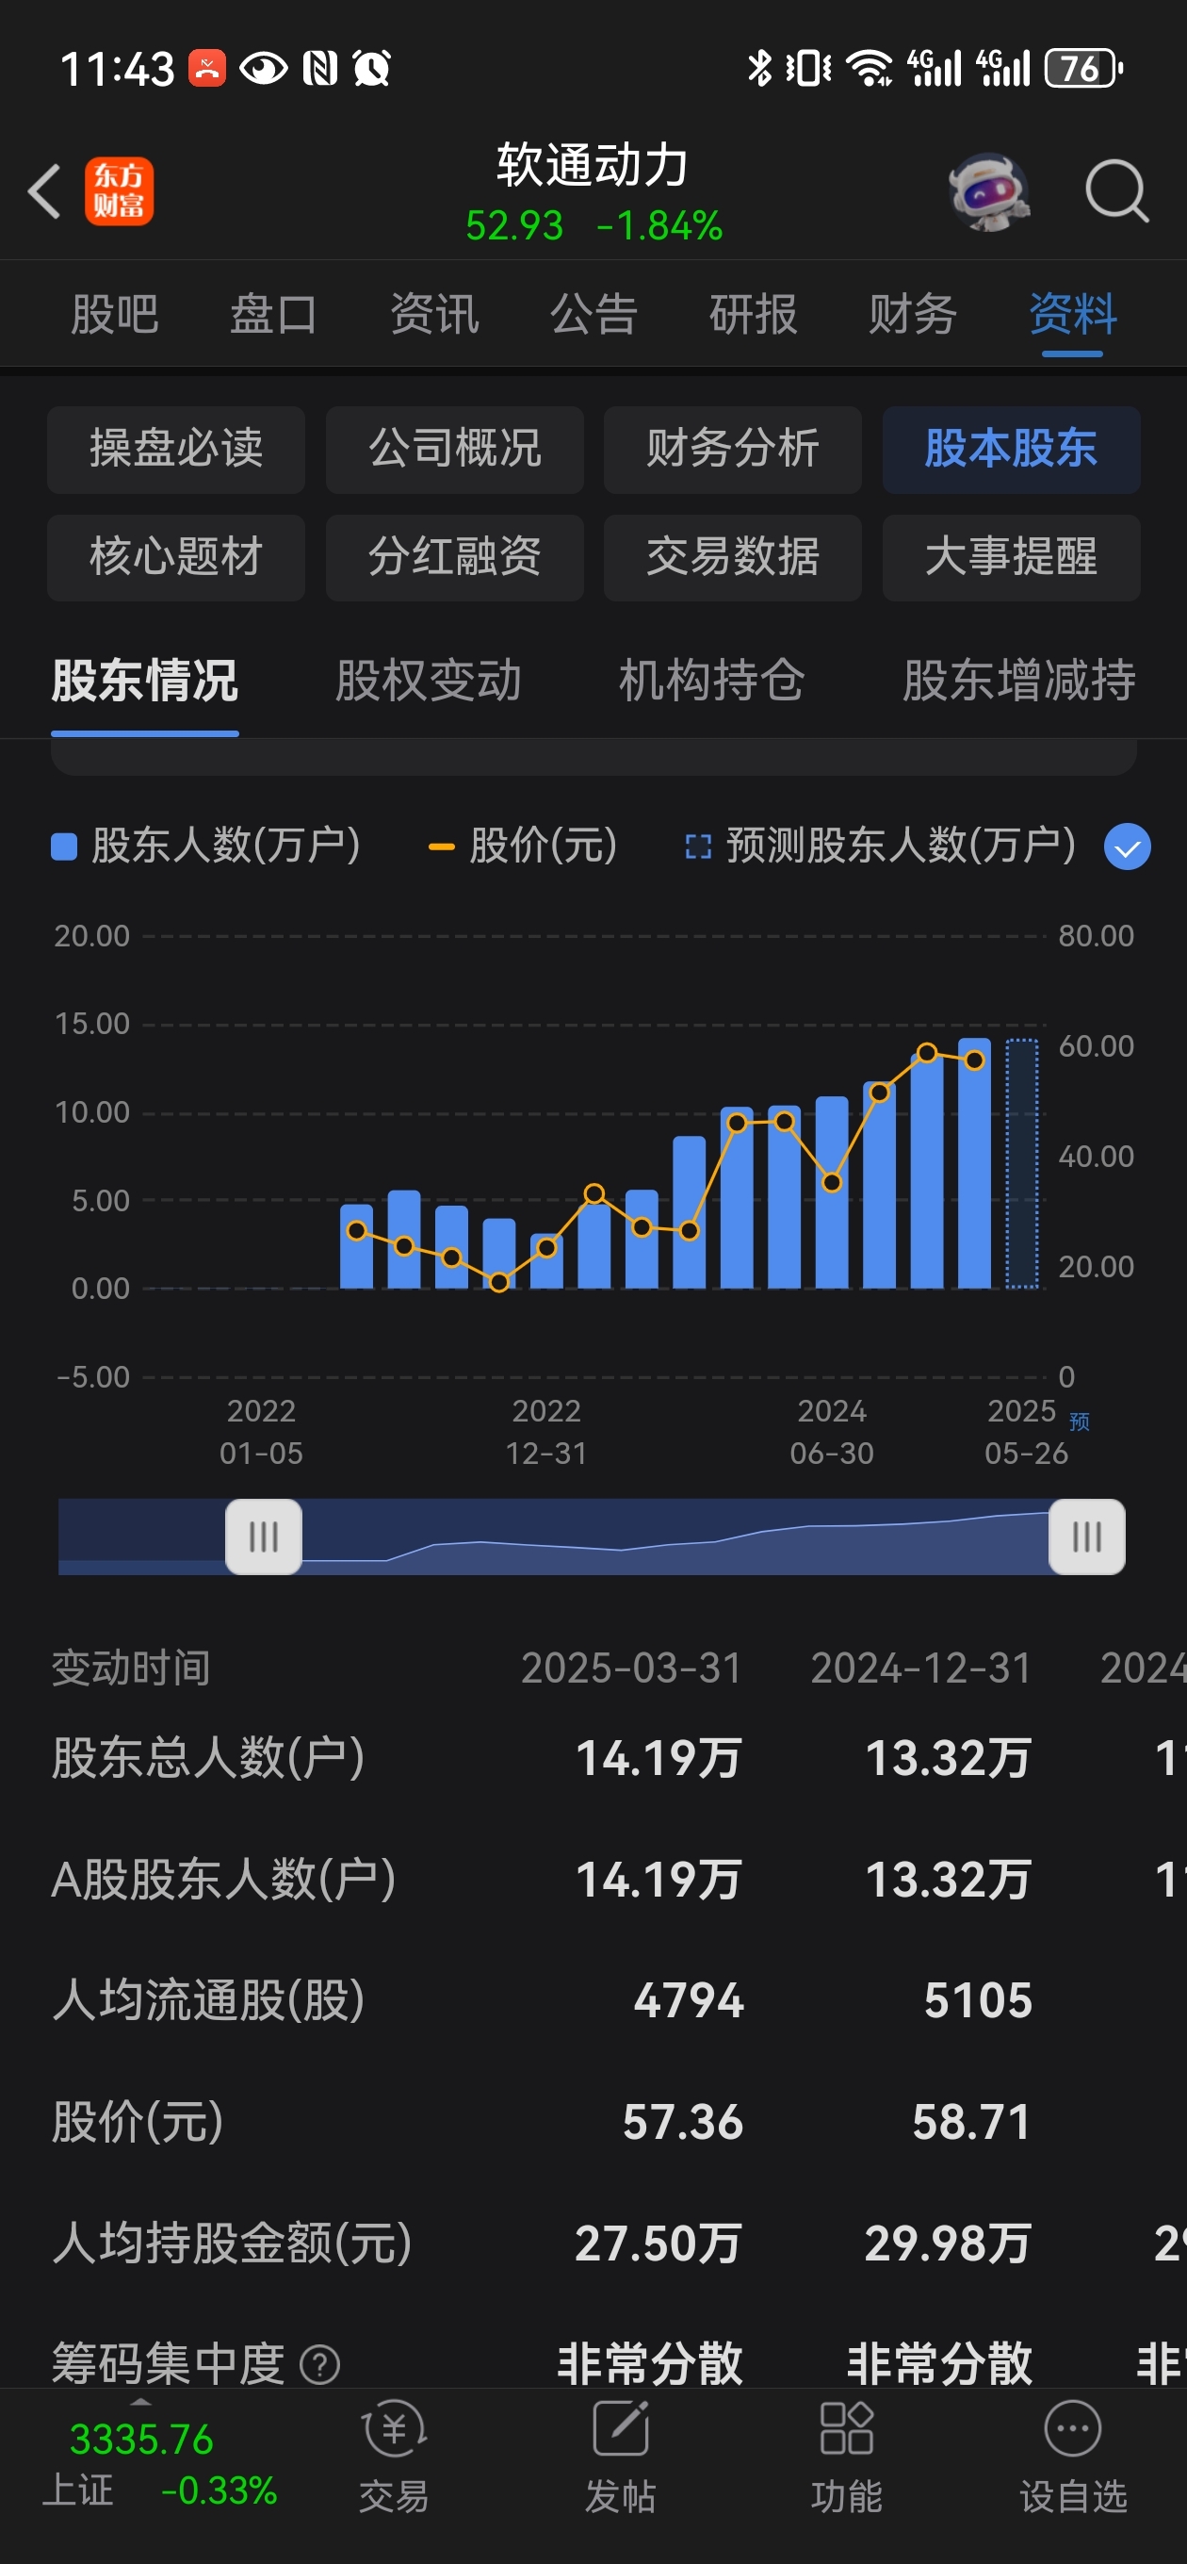Toggle 股东人数(万户) legend series

coord(206,846)
